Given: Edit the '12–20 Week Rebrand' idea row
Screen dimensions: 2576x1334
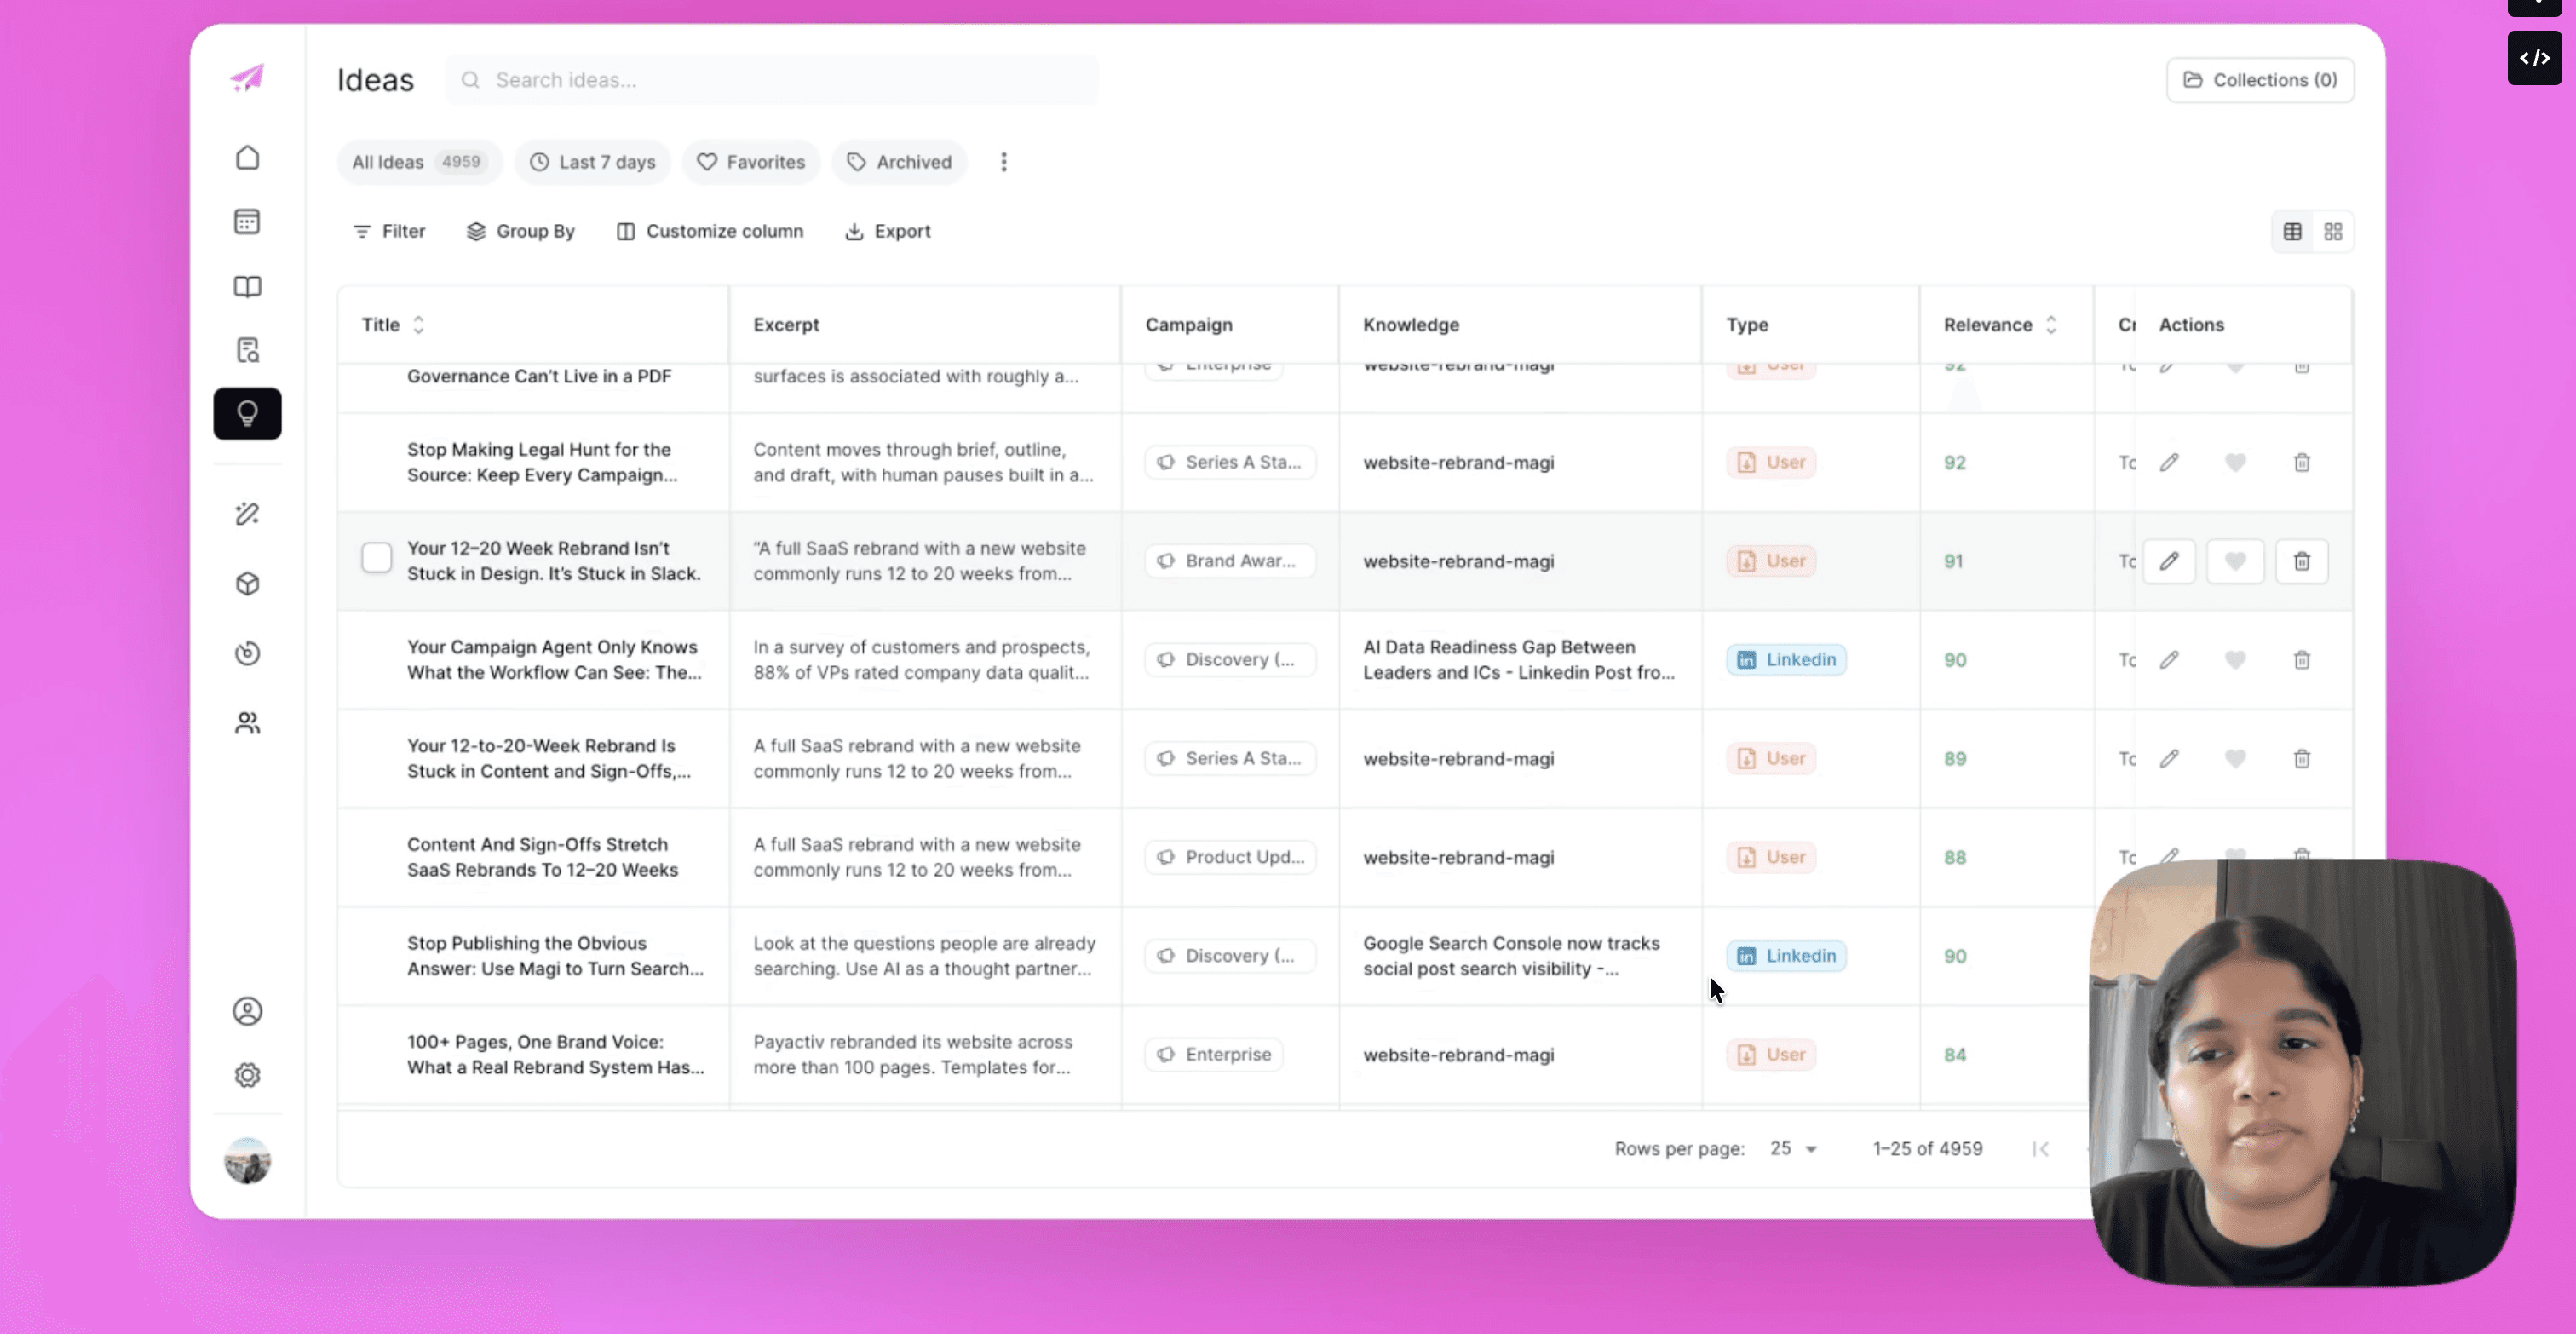Looking at the screenshot, I should click(x=2168, y=561).
